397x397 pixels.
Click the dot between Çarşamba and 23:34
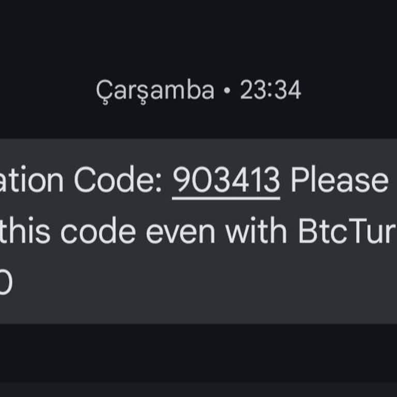pos(226,91)
